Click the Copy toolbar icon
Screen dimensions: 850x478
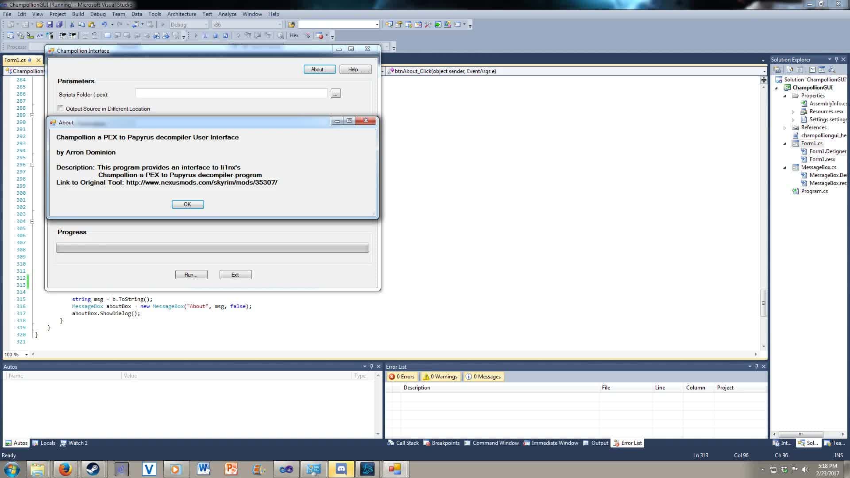pos(81,25)
